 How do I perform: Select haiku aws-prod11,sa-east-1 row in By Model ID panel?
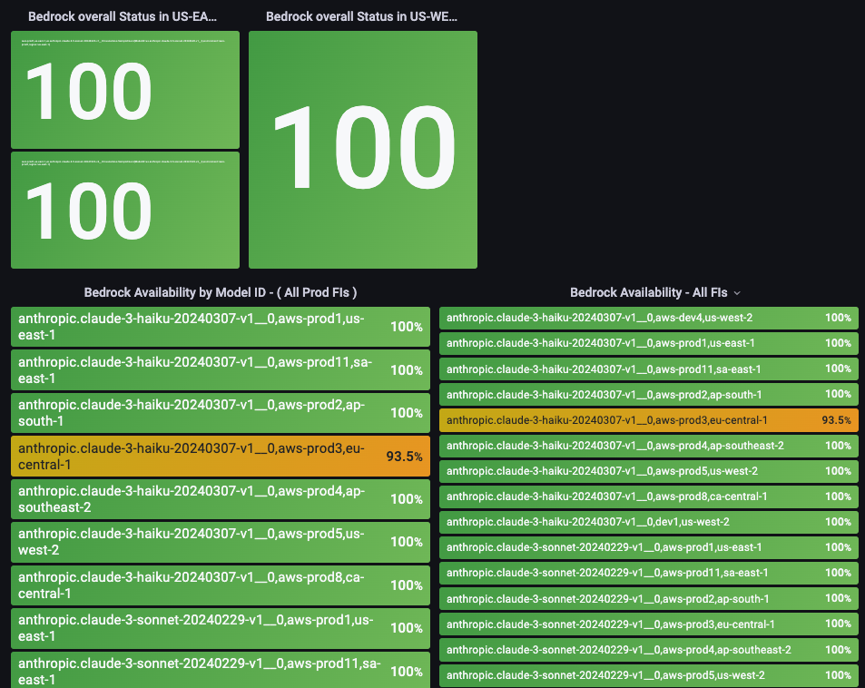point(221,369)
